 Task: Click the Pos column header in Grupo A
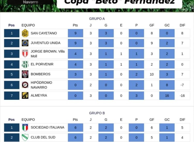(11, 25)
